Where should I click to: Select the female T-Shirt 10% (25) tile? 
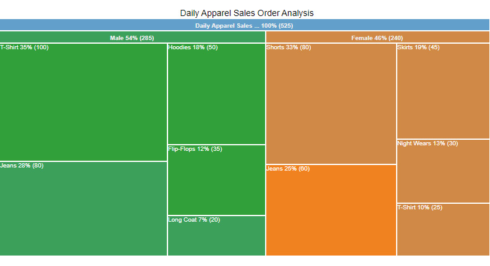coord(443,230)
